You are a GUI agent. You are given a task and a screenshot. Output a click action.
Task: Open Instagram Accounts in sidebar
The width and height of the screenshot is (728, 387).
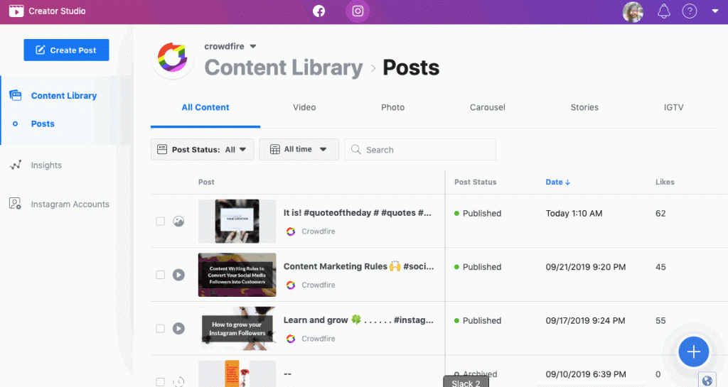pos(70,205)
